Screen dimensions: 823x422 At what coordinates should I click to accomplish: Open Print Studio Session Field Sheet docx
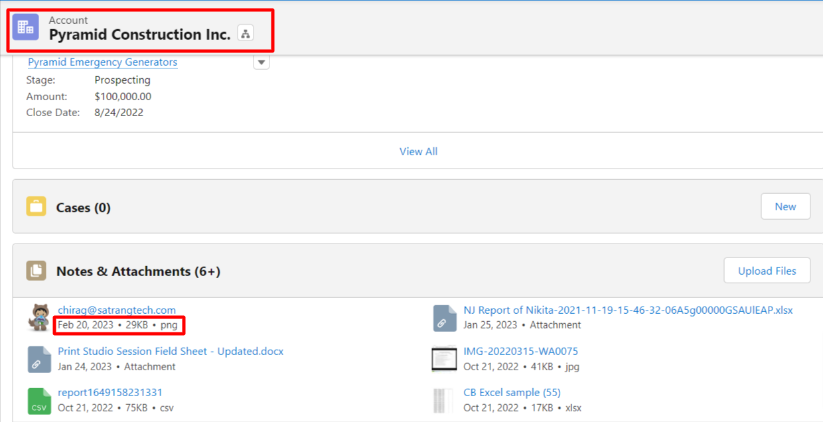click(x=171, y=351)
